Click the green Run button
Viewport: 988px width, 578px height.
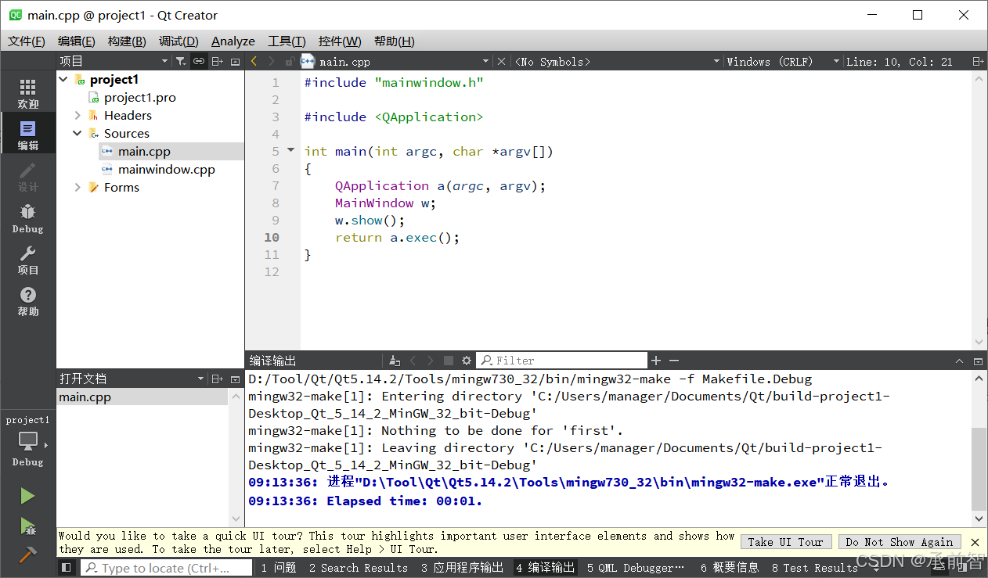click(x=27, y=496)
